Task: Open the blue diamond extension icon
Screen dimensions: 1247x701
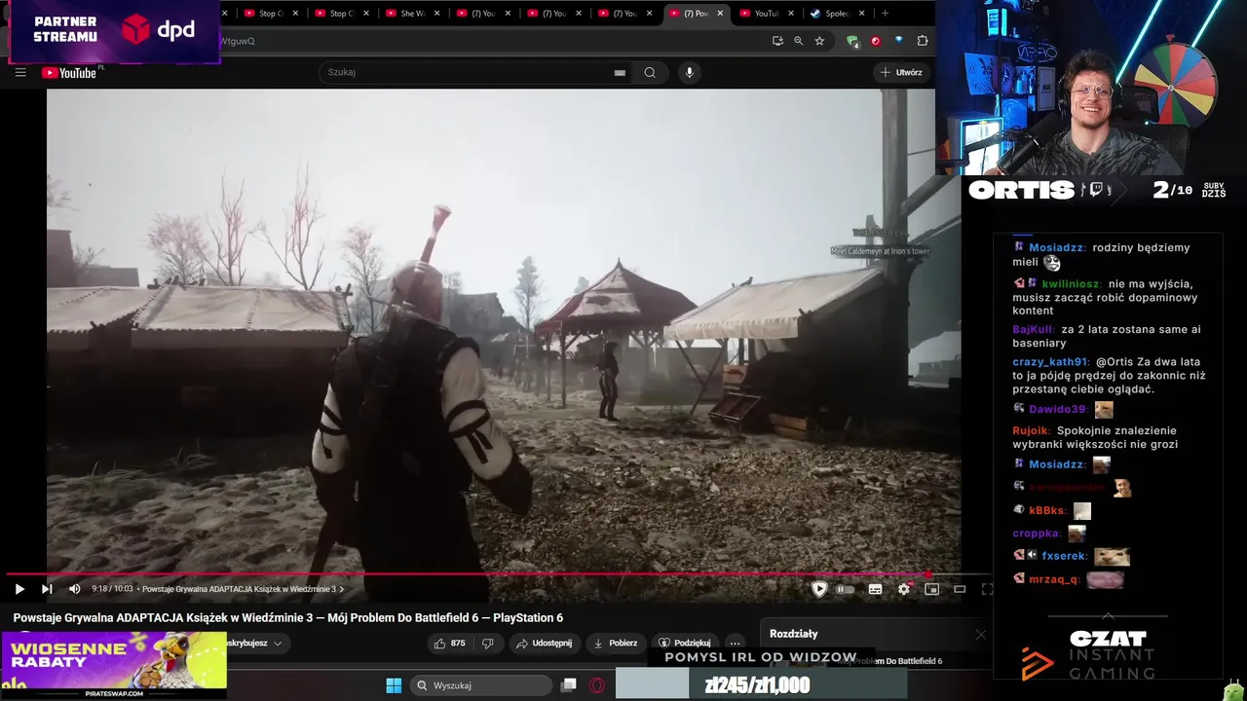Action: pos(898,41)
